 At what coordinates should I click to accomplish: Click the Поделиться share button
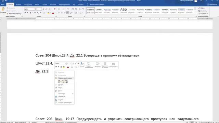point(212,4)
